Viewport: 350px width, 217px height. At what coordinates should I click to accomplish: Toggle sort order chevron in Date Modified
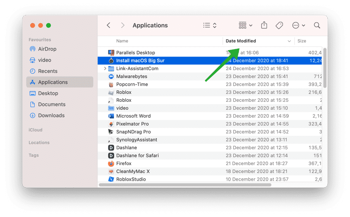289,41
